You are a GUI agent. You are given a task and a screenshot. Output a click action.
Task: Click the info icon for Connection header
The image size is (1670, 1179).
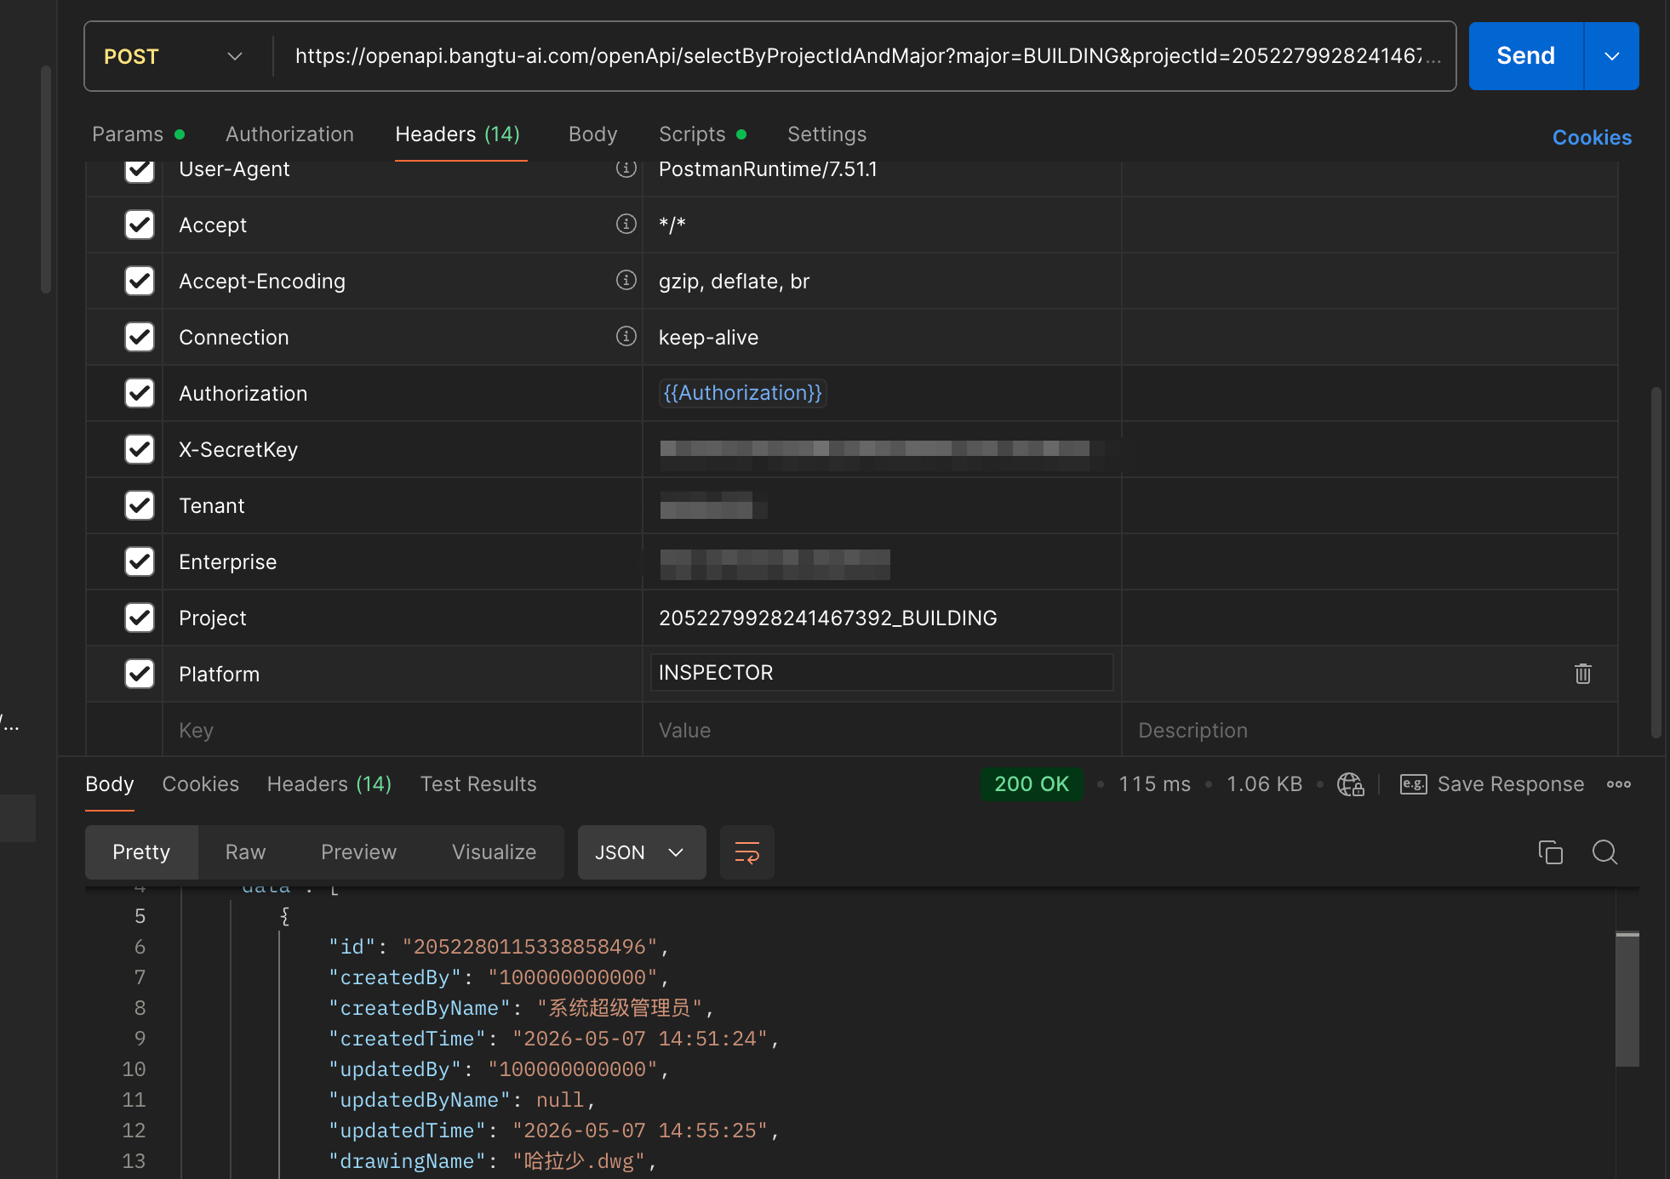[x=626, y=336]
